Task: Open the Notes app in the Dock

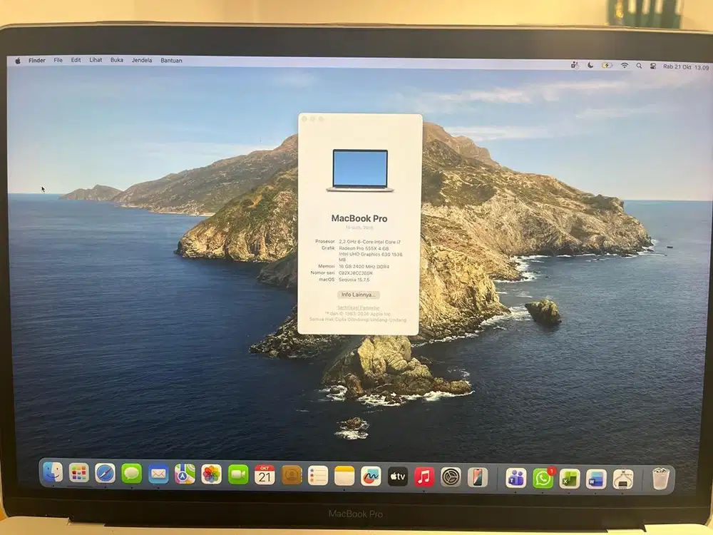Action: (344, 476)
